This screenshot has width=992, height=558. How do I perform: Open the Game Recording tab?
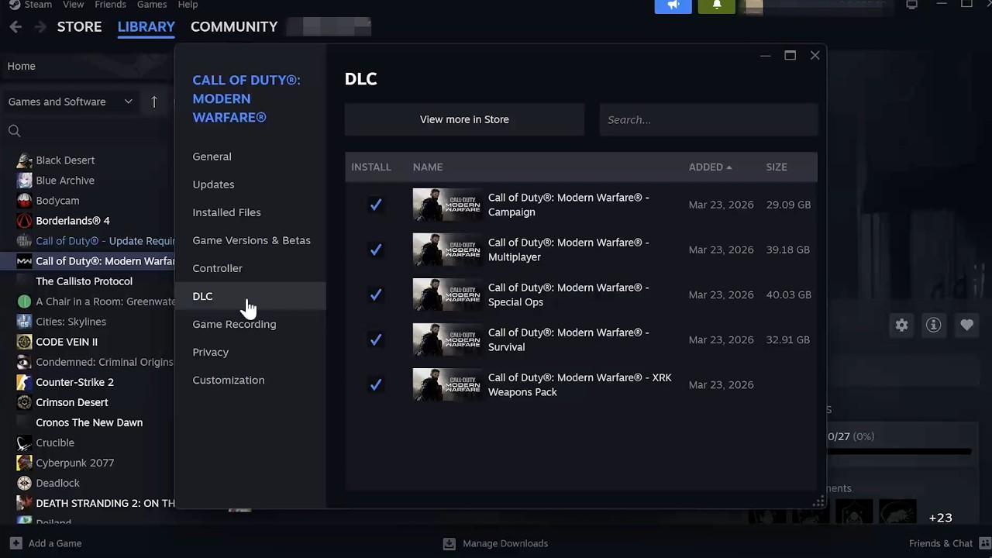click(250, 324)
